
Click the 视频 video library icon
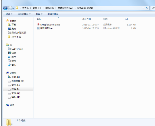coord(9,53)
